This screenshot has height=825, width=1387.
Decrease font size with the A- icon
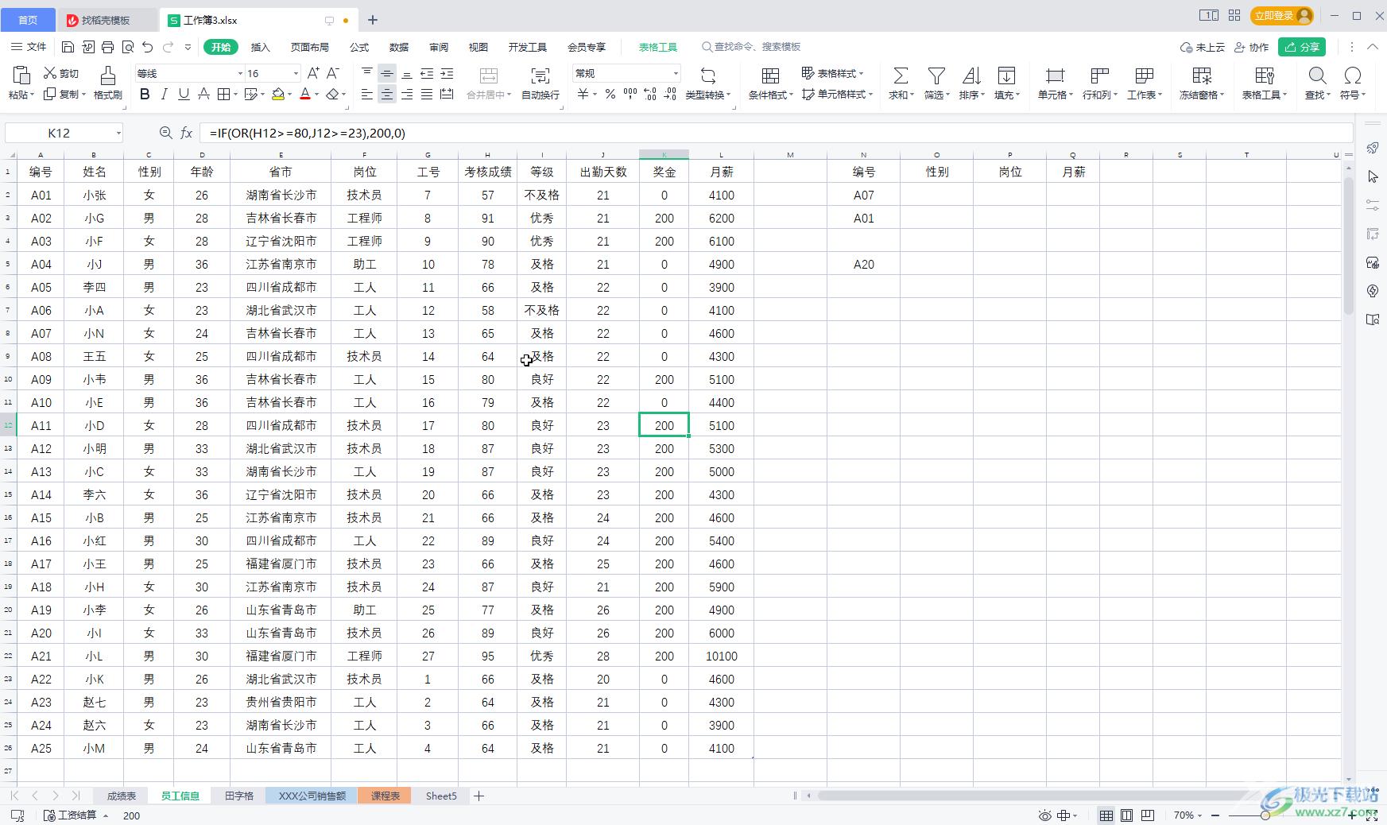point(333,73)
